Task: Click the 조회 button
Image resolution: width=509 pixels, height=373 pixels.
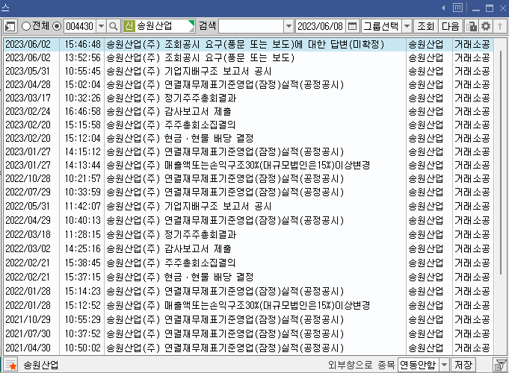Action: coord(425,26)
